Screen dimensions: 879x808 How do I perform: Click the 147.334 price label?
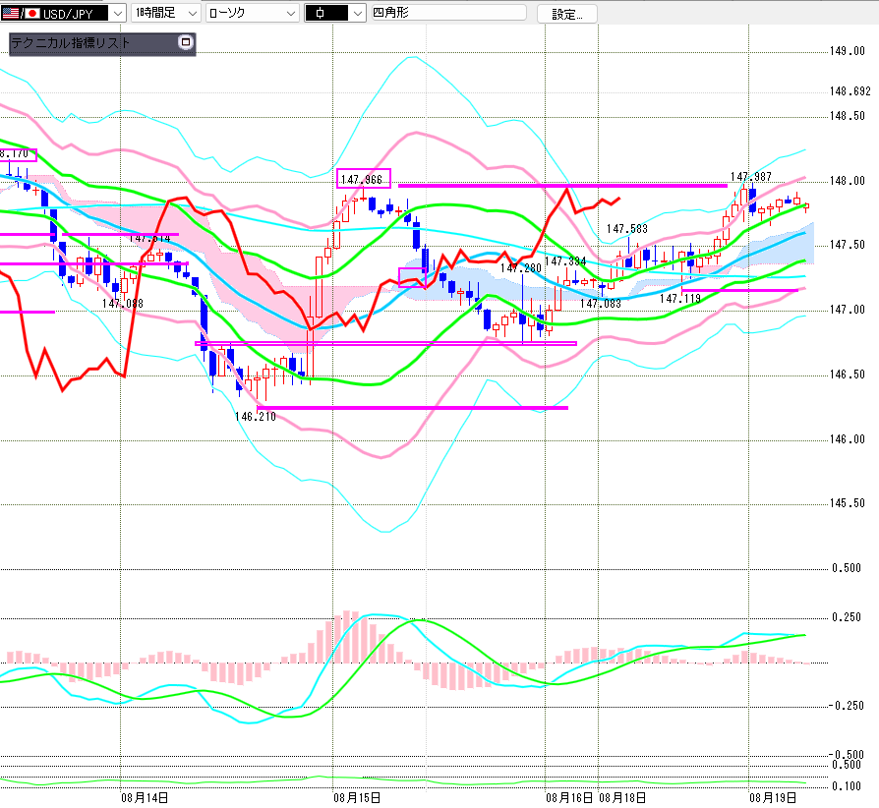click(565, 261)
